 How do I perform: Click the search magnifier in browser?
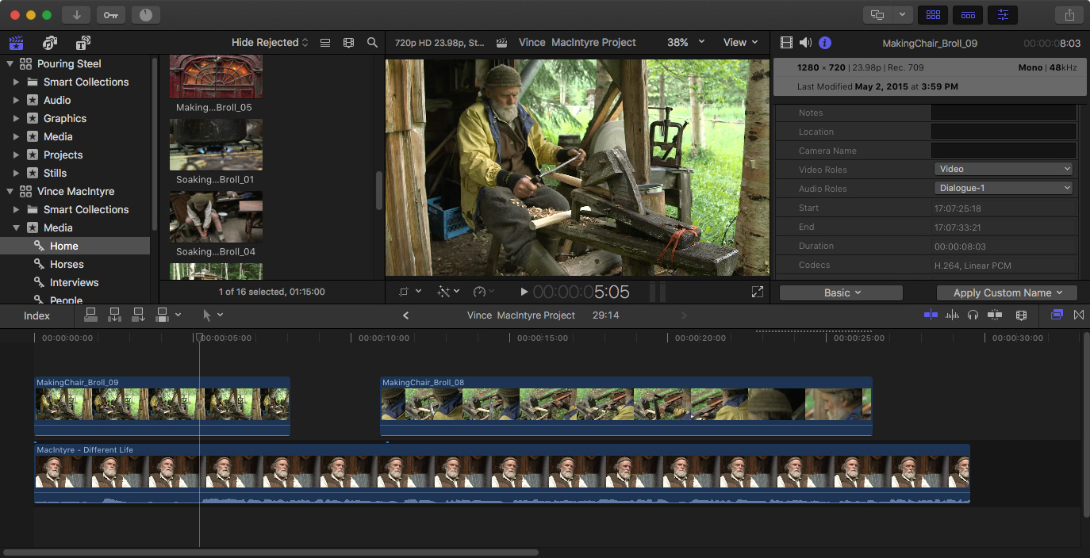372,43
